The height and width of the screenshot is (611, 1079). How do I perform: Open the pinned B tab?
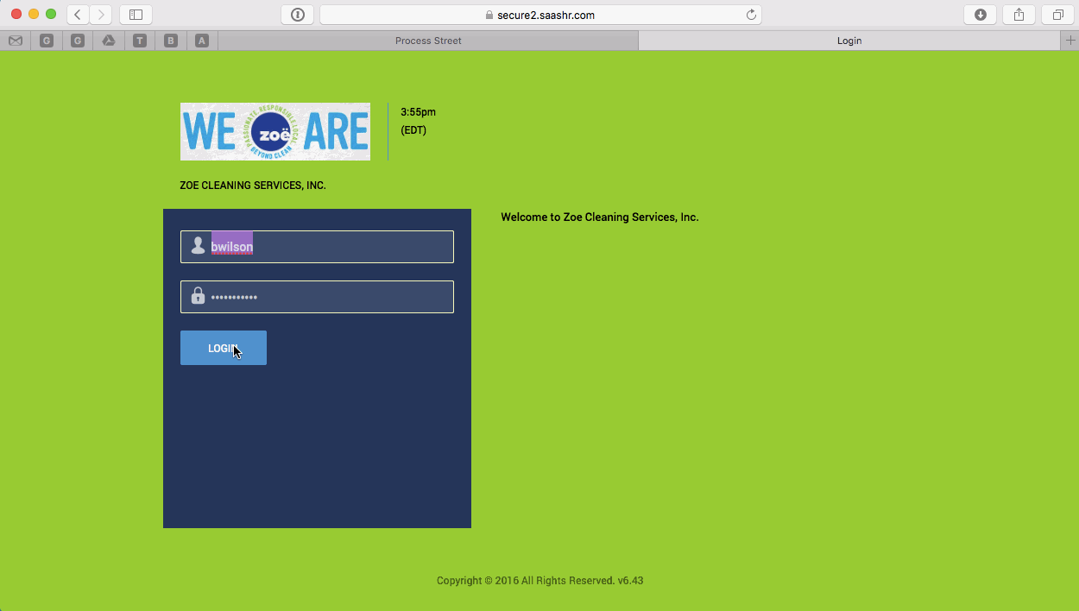pos(171,41)
